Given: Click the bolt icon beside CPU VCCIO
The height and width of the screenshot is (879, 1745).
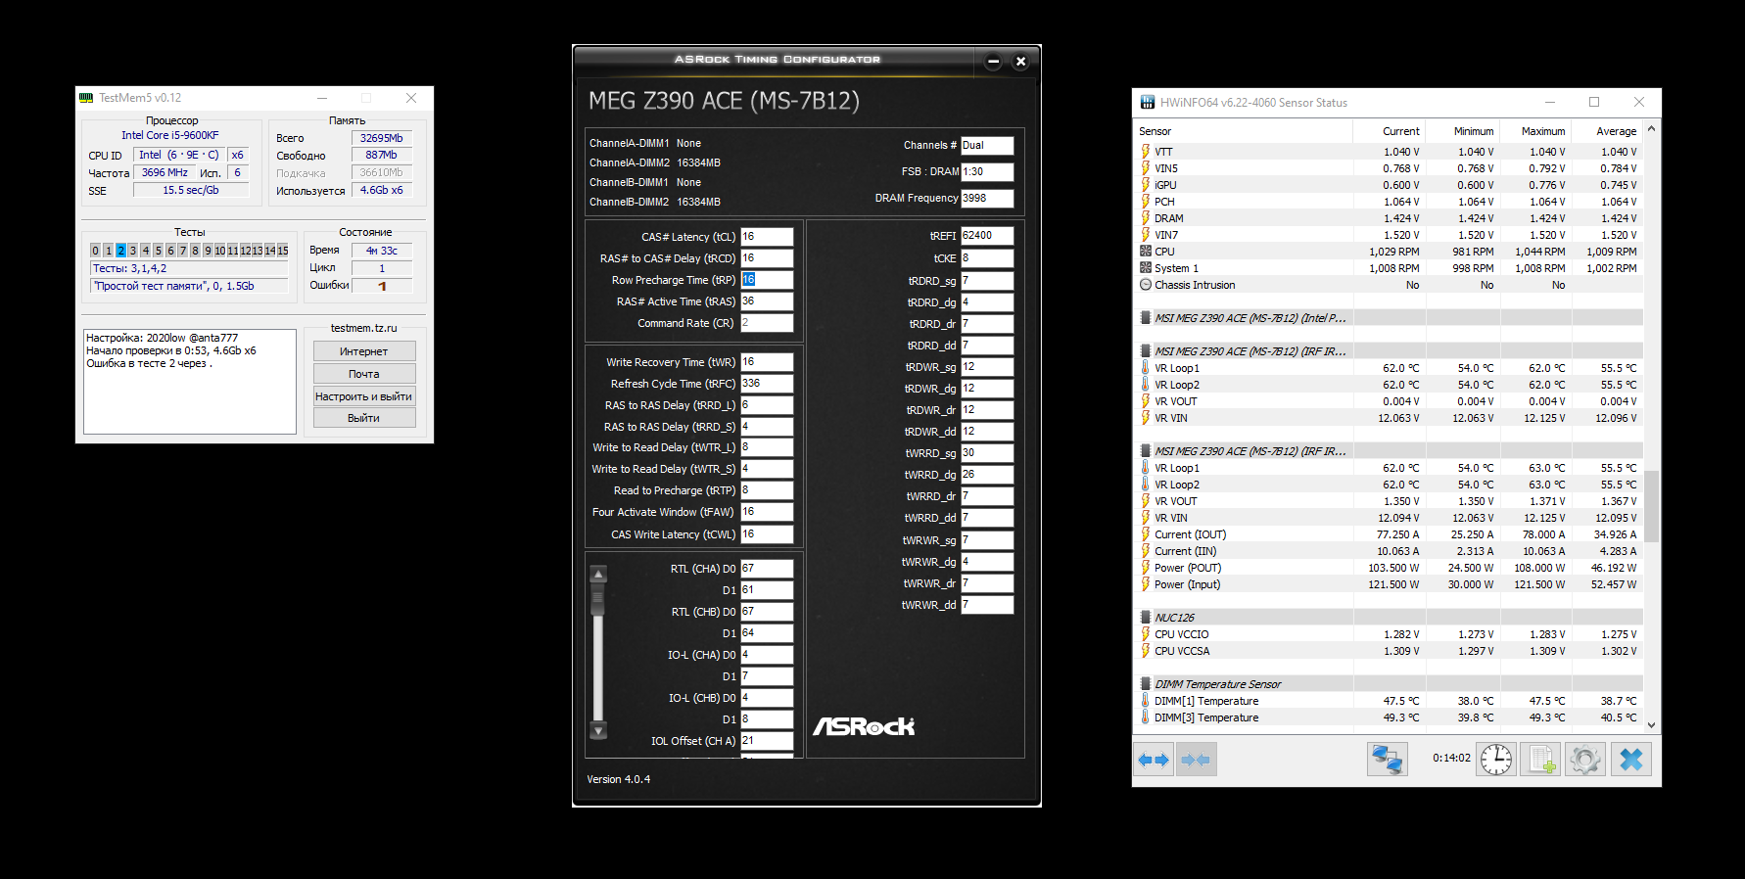Looking at the screenshot, I should tap(1146, 634).
